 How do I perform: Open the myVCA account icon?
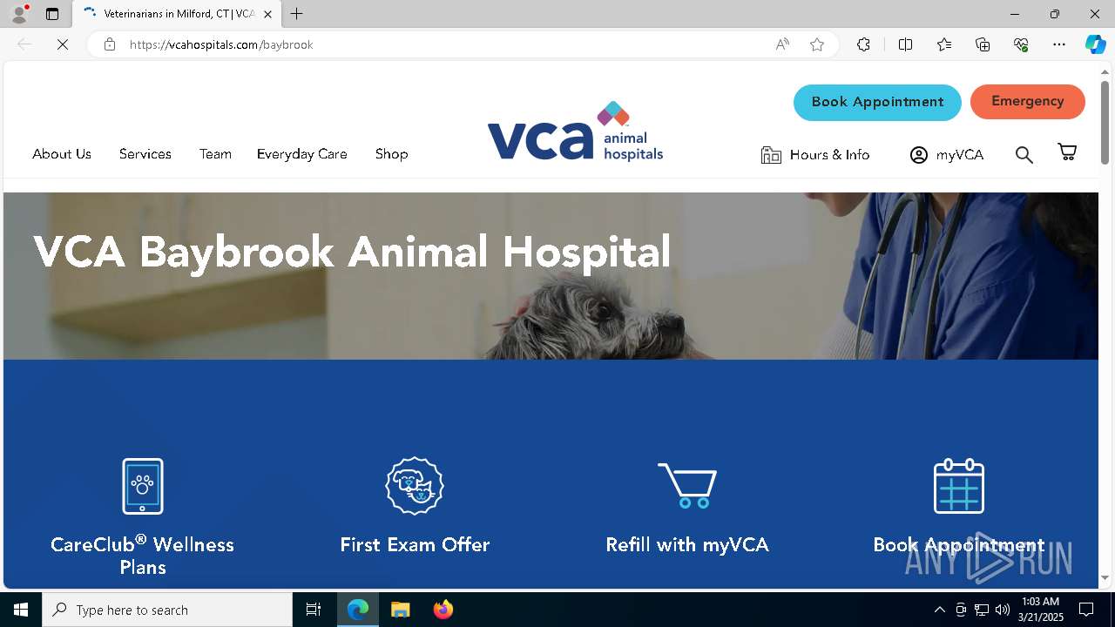pos(919,155)
